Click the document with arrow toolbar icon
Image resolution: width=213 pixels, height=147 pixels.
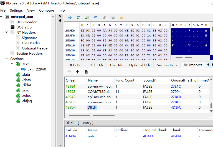pos(87,18)
